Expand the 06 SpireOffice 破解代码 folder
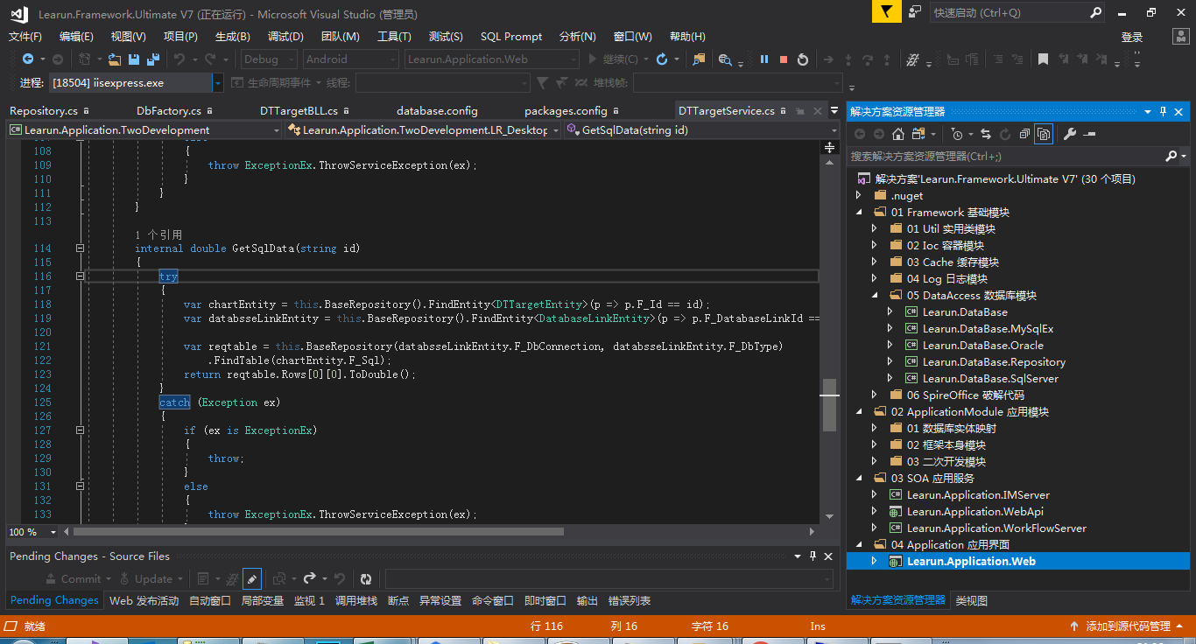The height and width of the screenshot is (644, 1196). tap(874, 395)
